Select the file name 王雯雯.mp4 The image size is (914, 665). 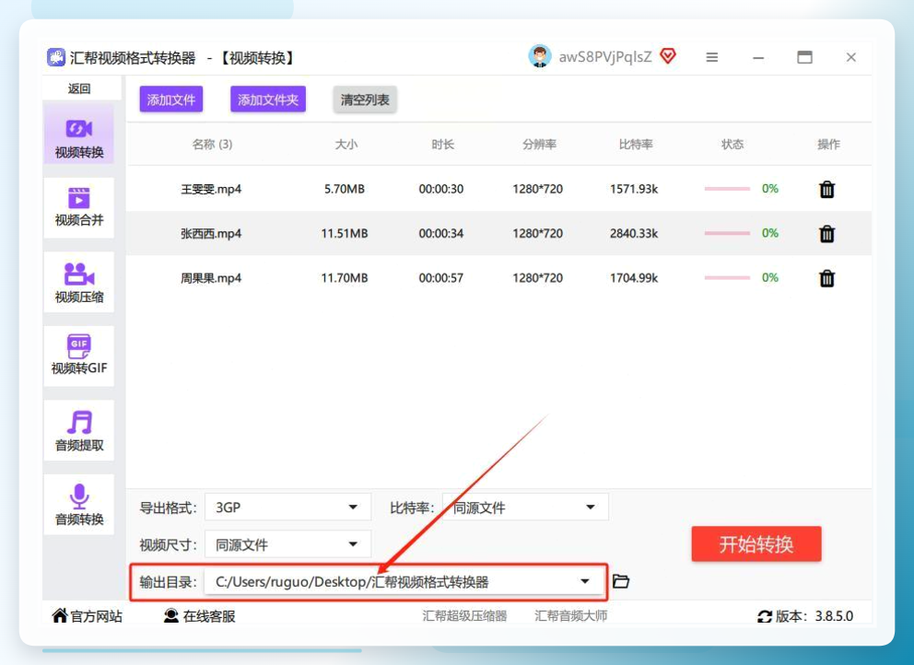(x=211, y=189)
